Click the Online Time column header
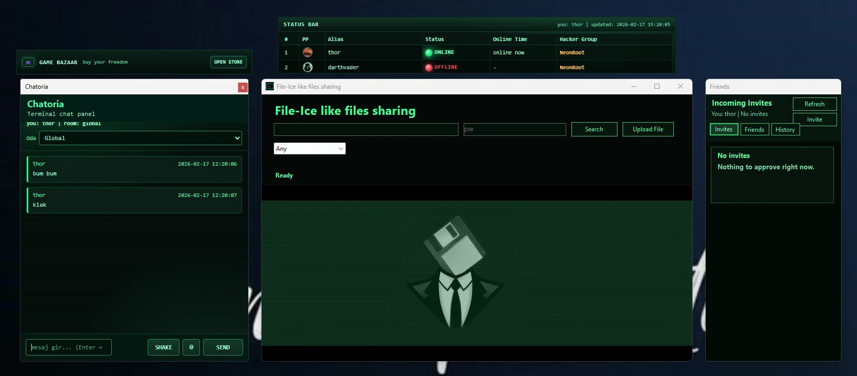This screenshot has width=857, height=376. 510,39
